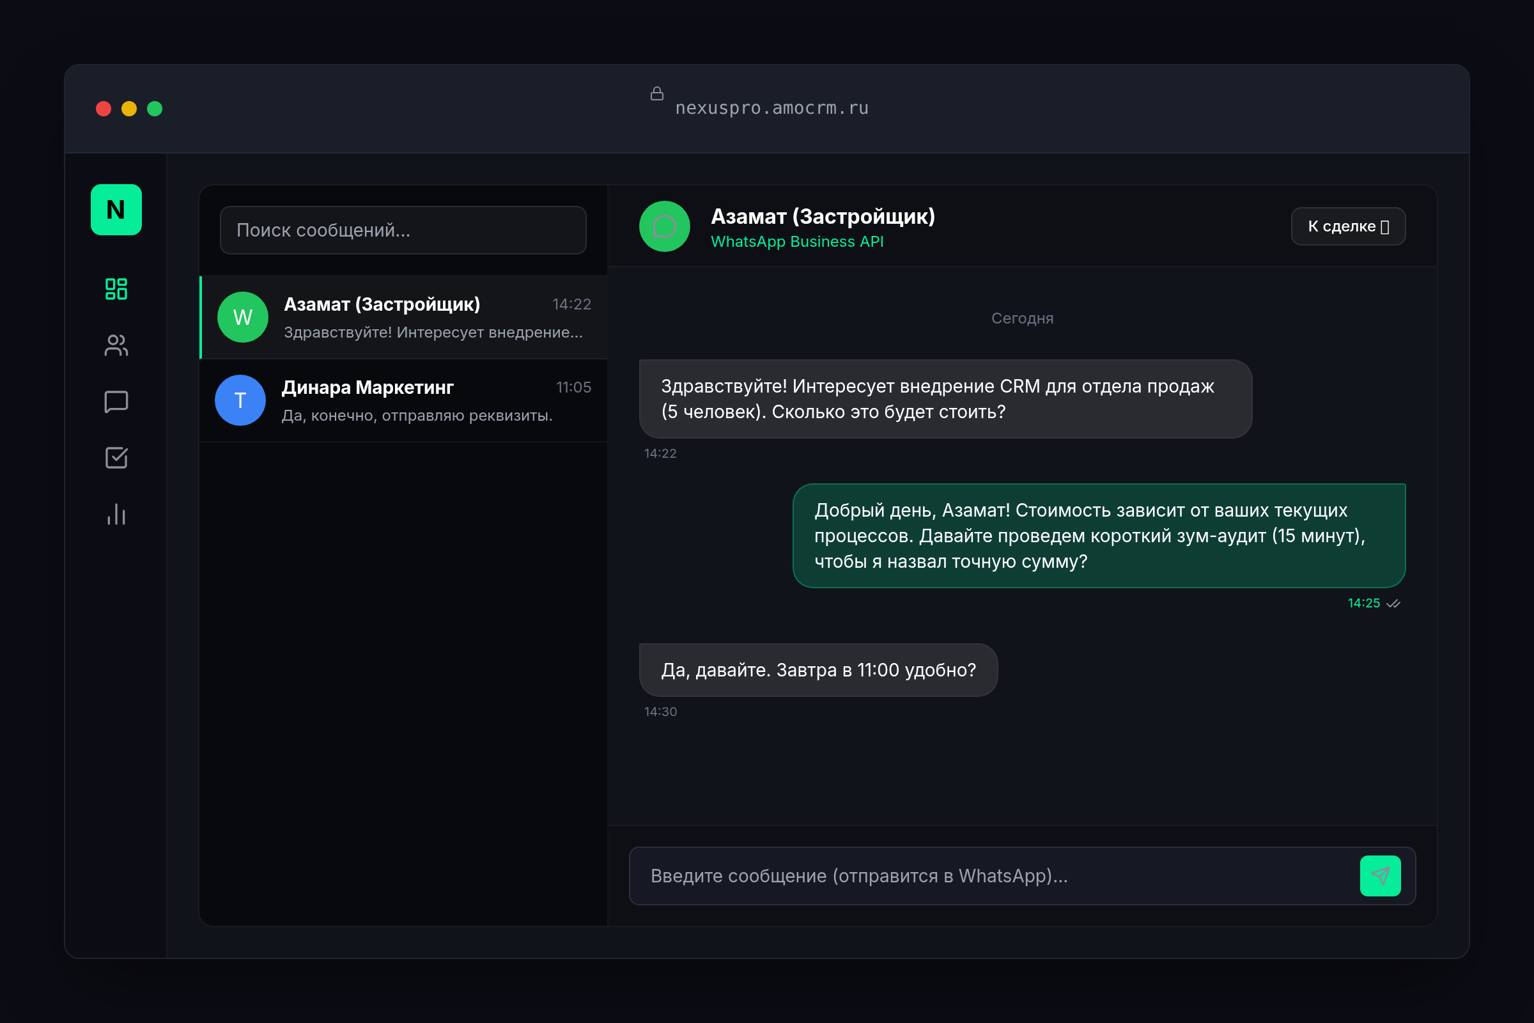Open the dashboard grid icon in the sidebar
Image resolution: width=1534 pixels, height=1023 pixels.
[x=116, y=289]
